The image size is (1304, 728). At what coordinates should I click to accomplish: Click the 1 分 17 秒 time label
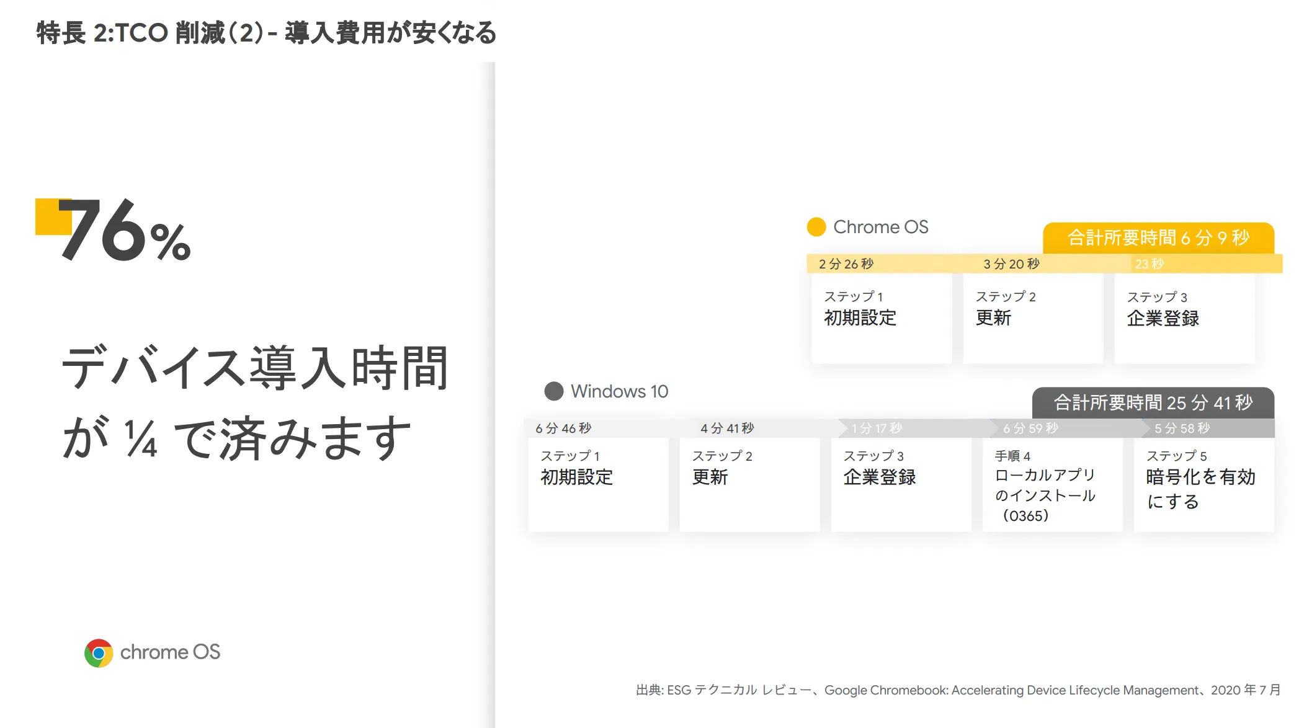(x=877, y=428)
